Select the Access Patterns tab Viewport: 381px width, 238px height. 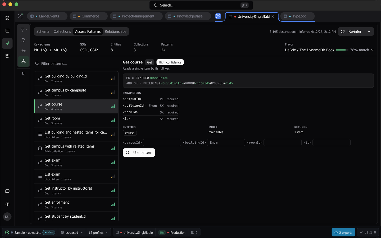(x=88, y=31)
